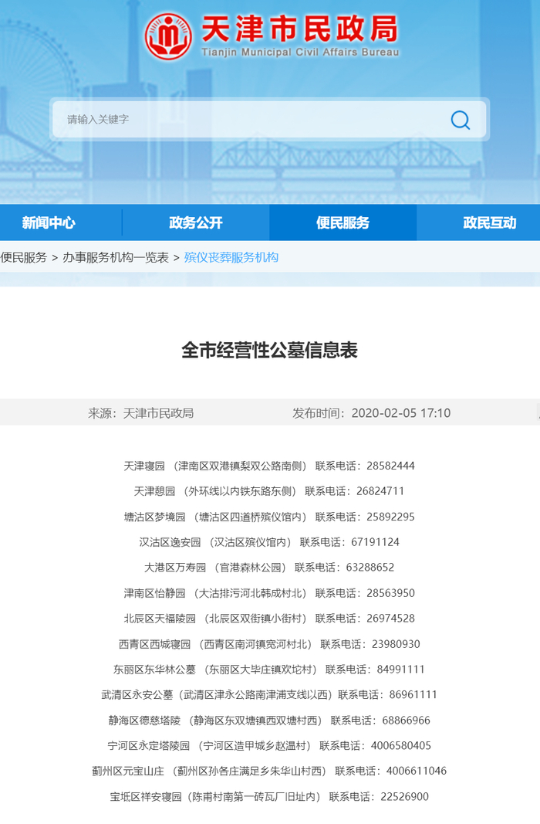This screenshot has width=540, height=824.
Task: Select the 蓟州区元宝山庄 entry line
Action: [x=269, y=771]
